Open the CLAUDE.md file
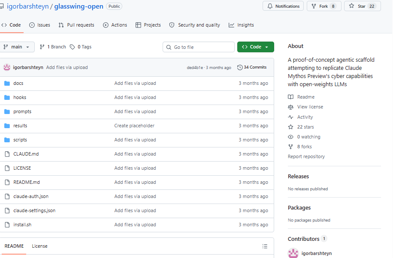 pyautogui.click(x=26, y=154)
